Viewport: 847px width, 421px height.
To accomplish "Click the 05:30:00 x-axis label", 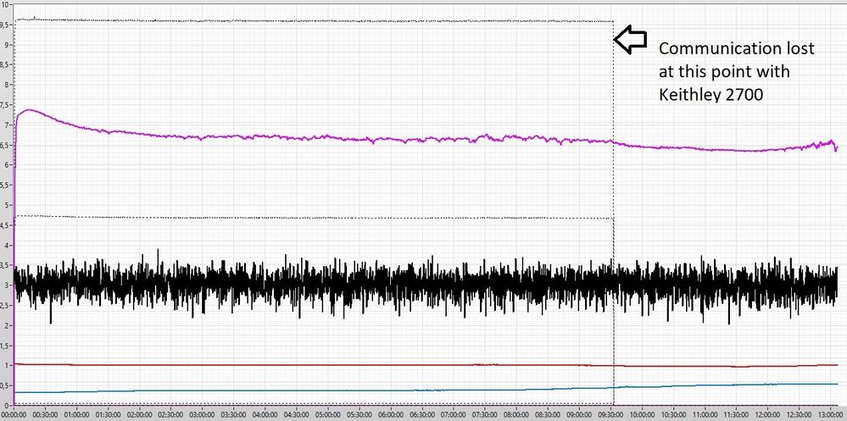I will click(x=359, y=416).
